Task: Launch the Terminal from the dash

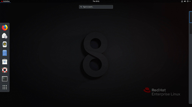Action: click(5, 79)
